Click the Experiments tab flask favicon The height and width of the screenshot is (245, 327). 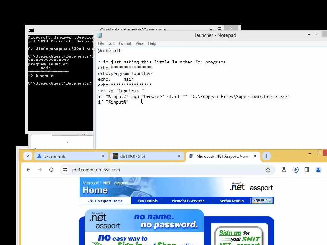pos(39,156)
